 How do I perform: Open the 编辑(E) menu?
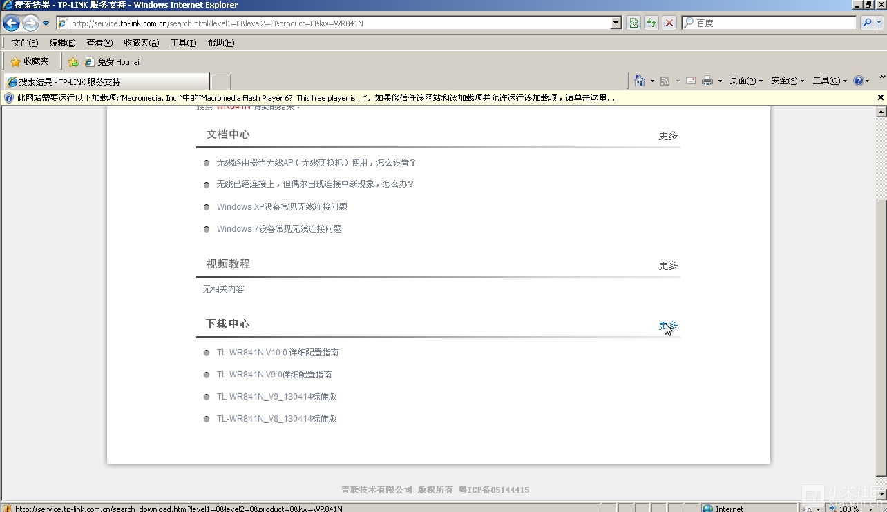[x=62, y=43]
